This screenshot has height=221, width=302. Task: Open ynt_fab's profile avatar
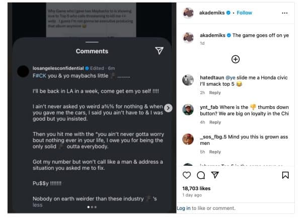tap(188, 109)
